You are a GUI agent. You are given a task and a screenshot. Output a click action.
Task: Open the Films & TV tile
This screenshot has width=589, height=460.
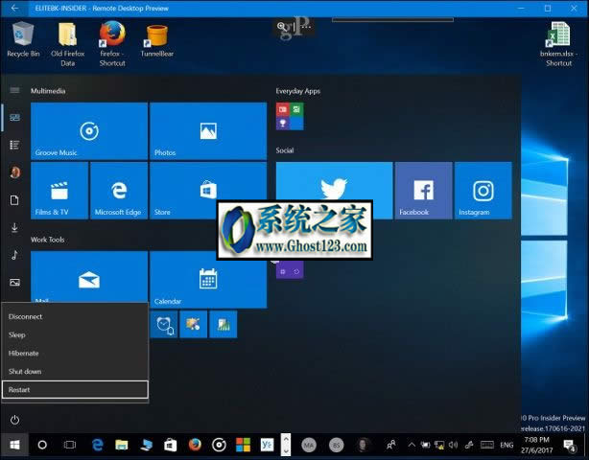[59, 191]
